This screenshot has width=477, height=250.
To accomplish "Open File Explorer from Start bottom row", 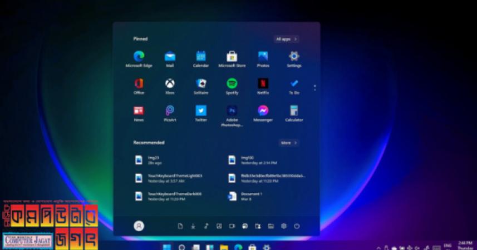I will [271, 226].
